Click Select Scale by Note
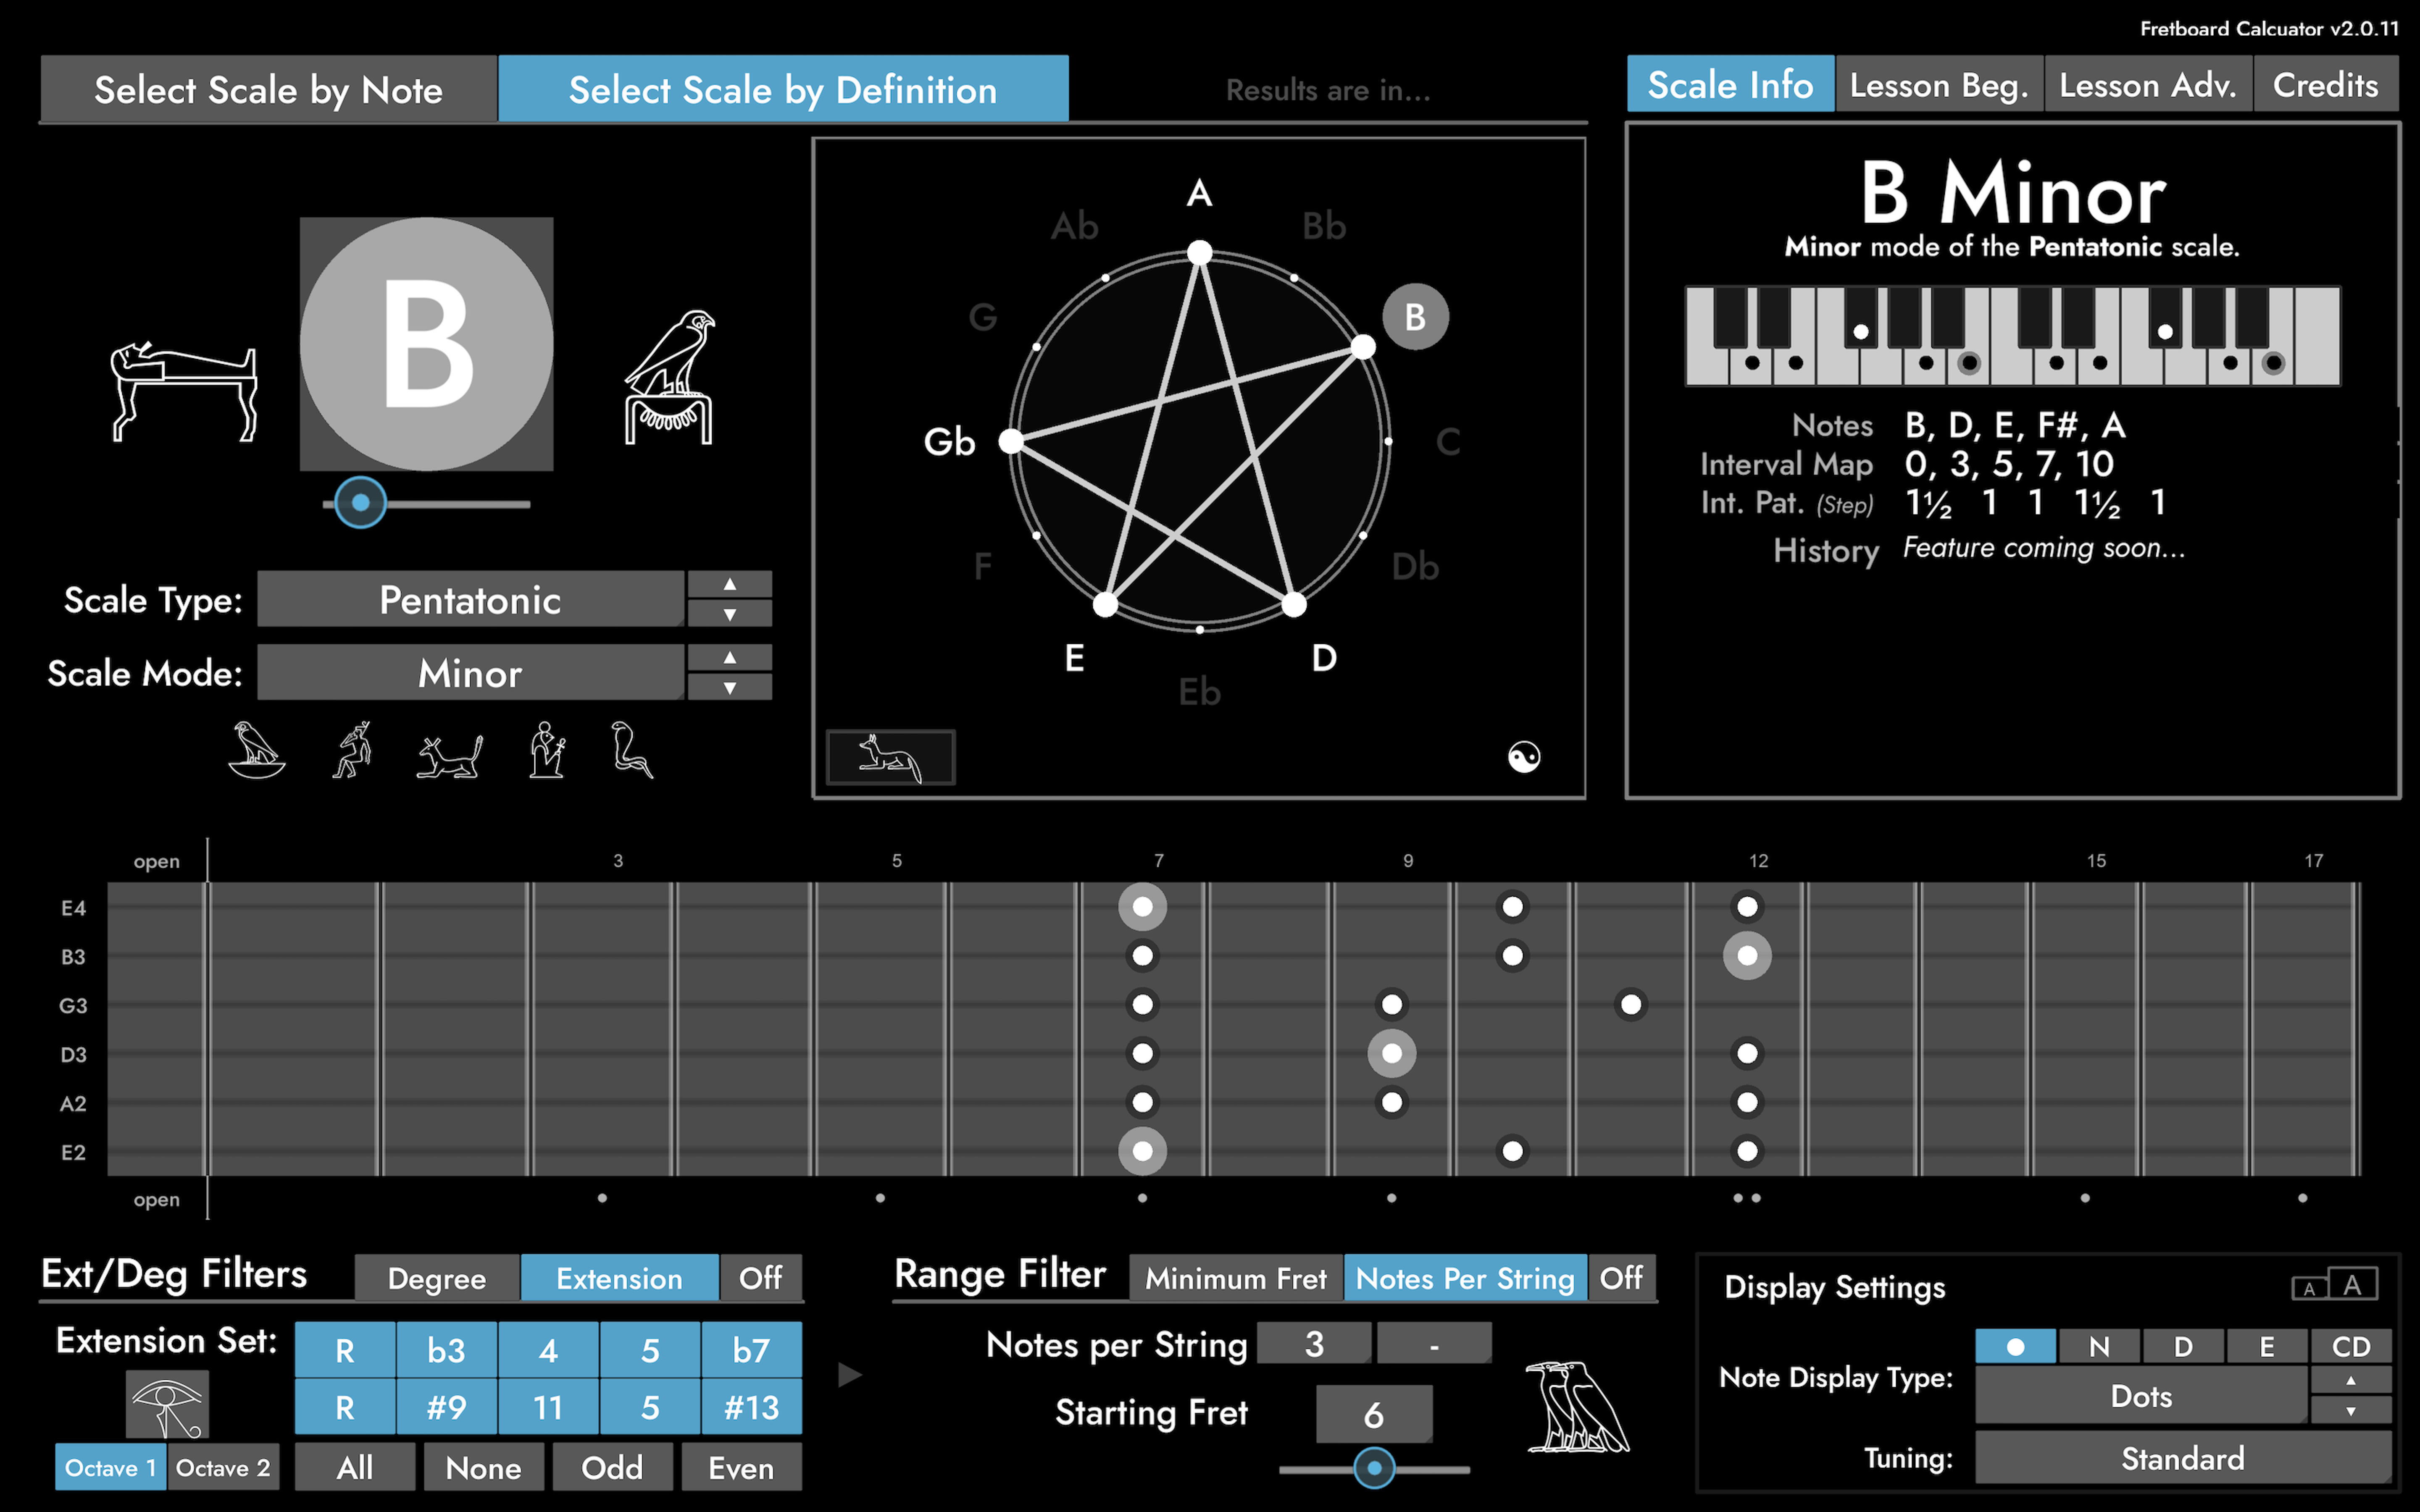This screenshot has width=2420, height=1512. [268, 89]
